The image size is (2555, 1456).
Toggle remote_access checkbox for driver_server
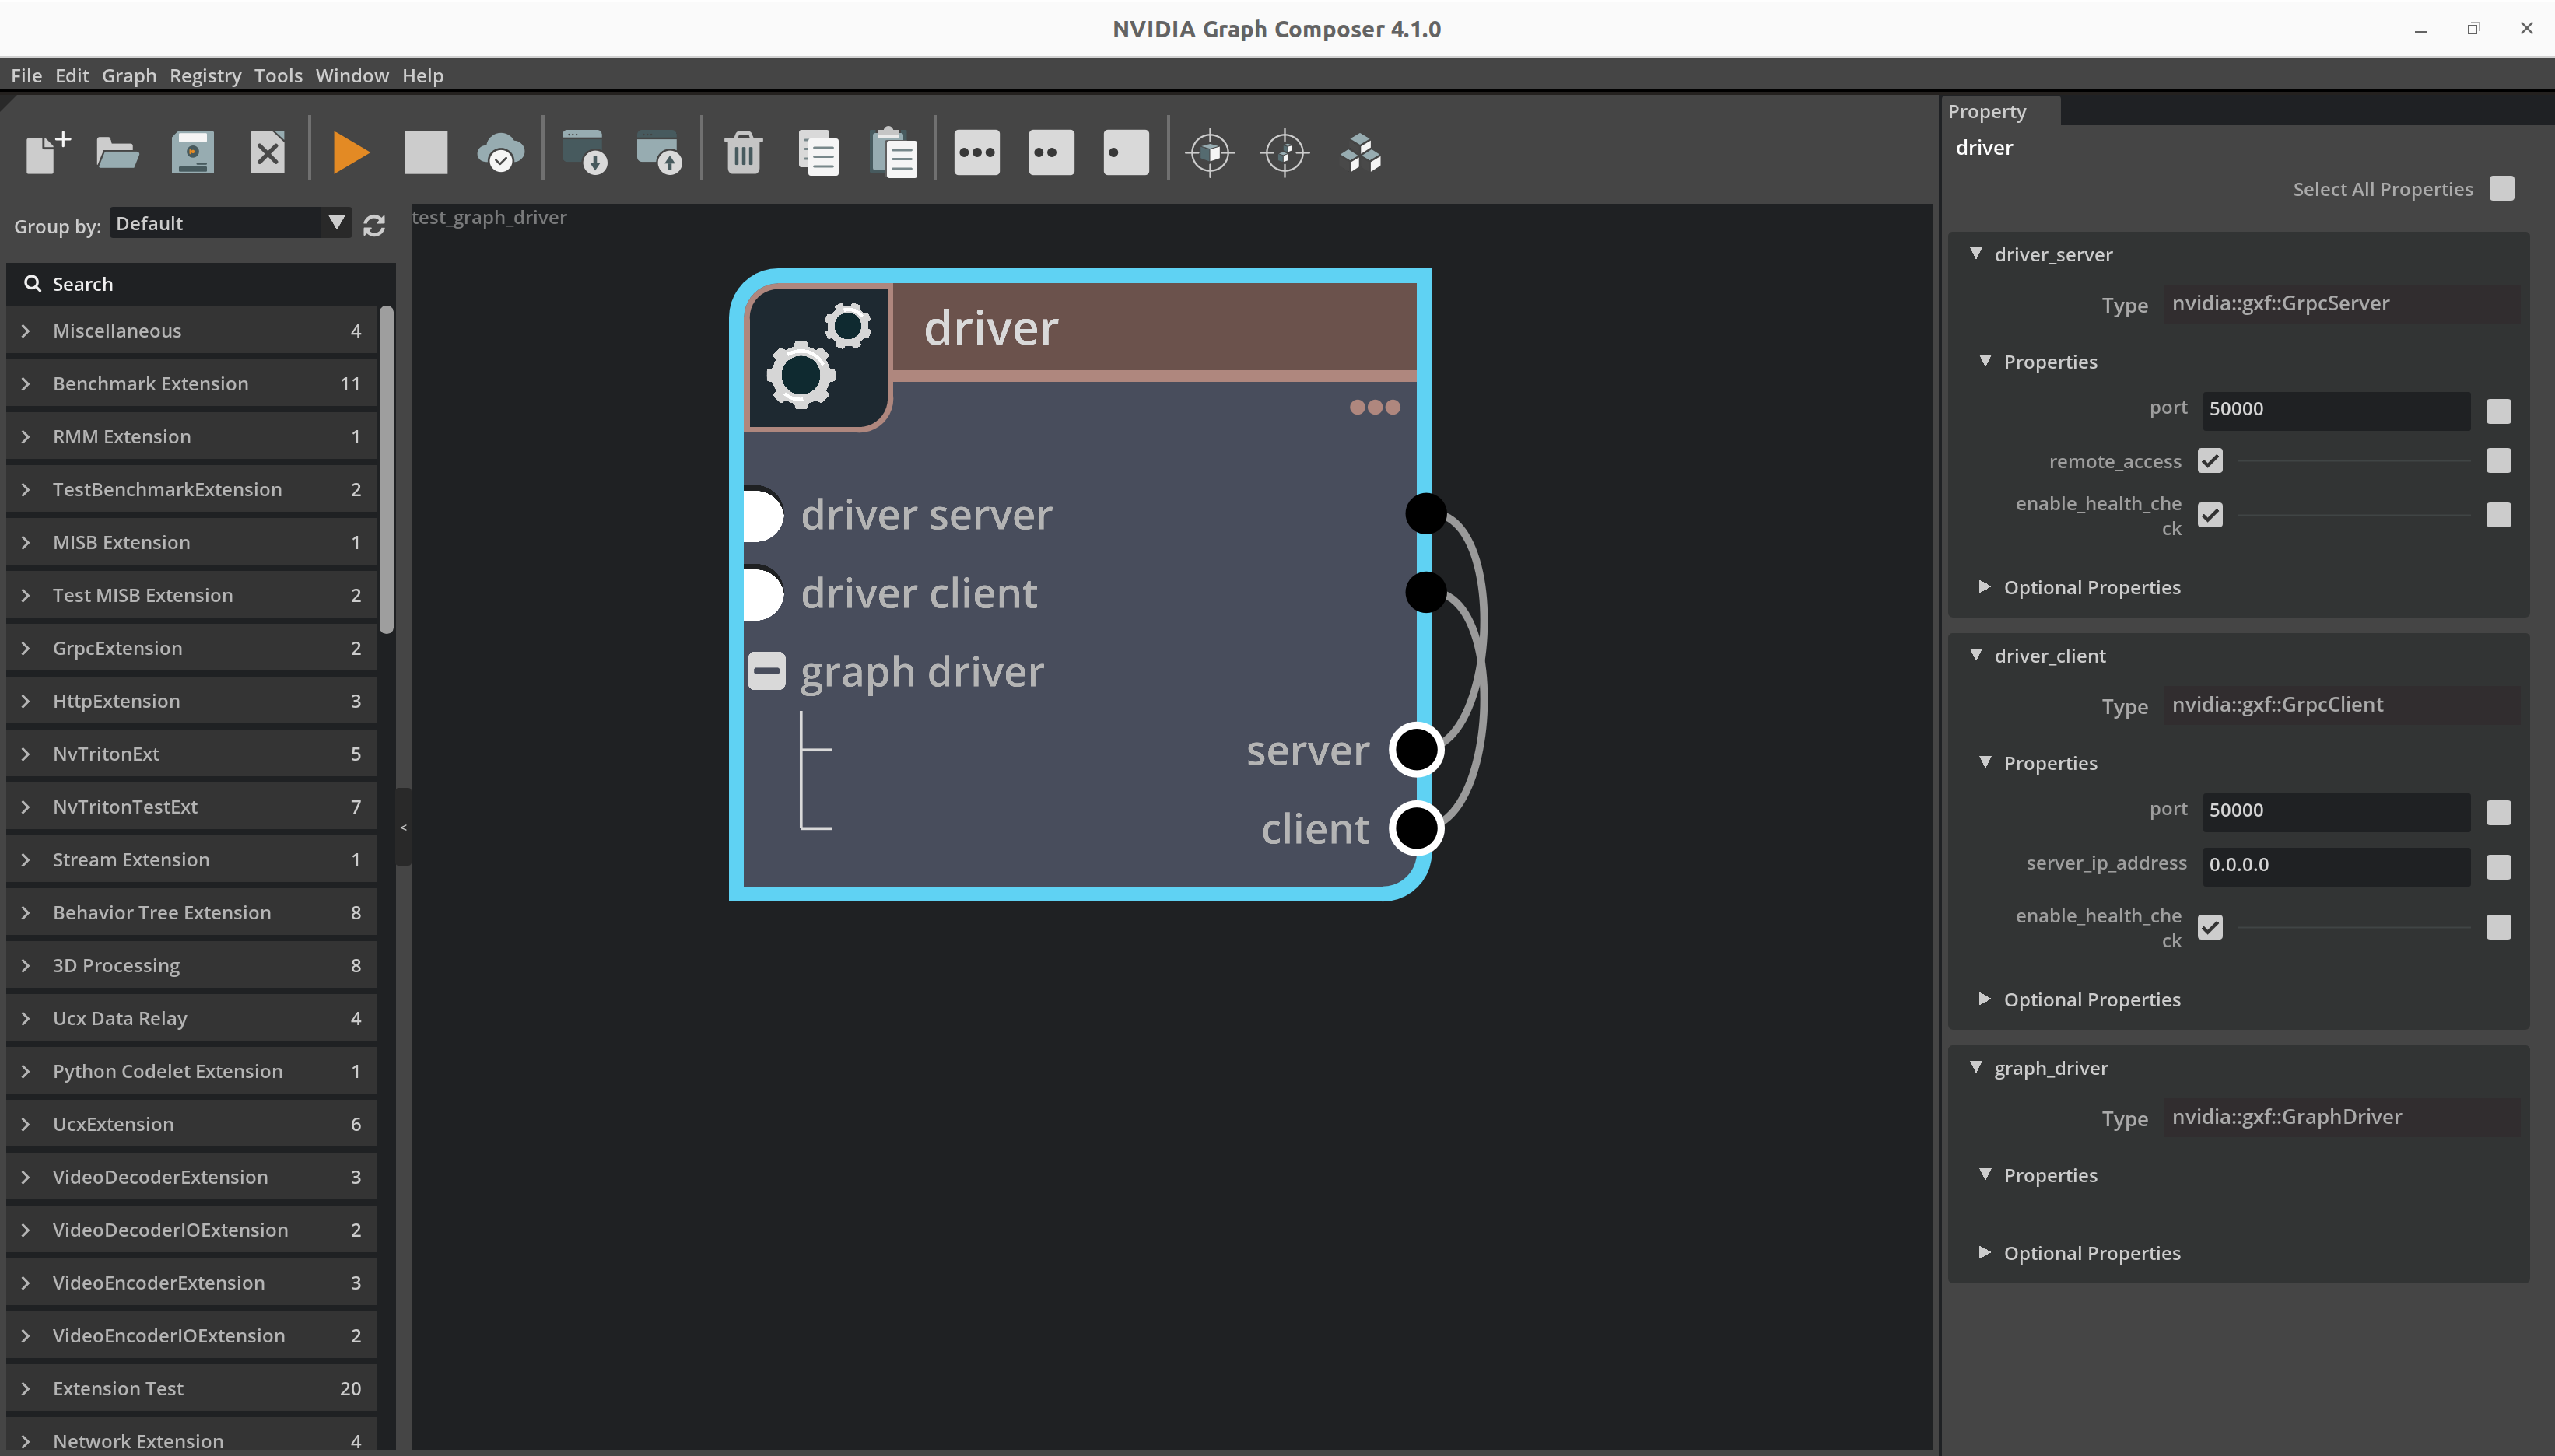pyautogui.click(x=2211, y=460)
